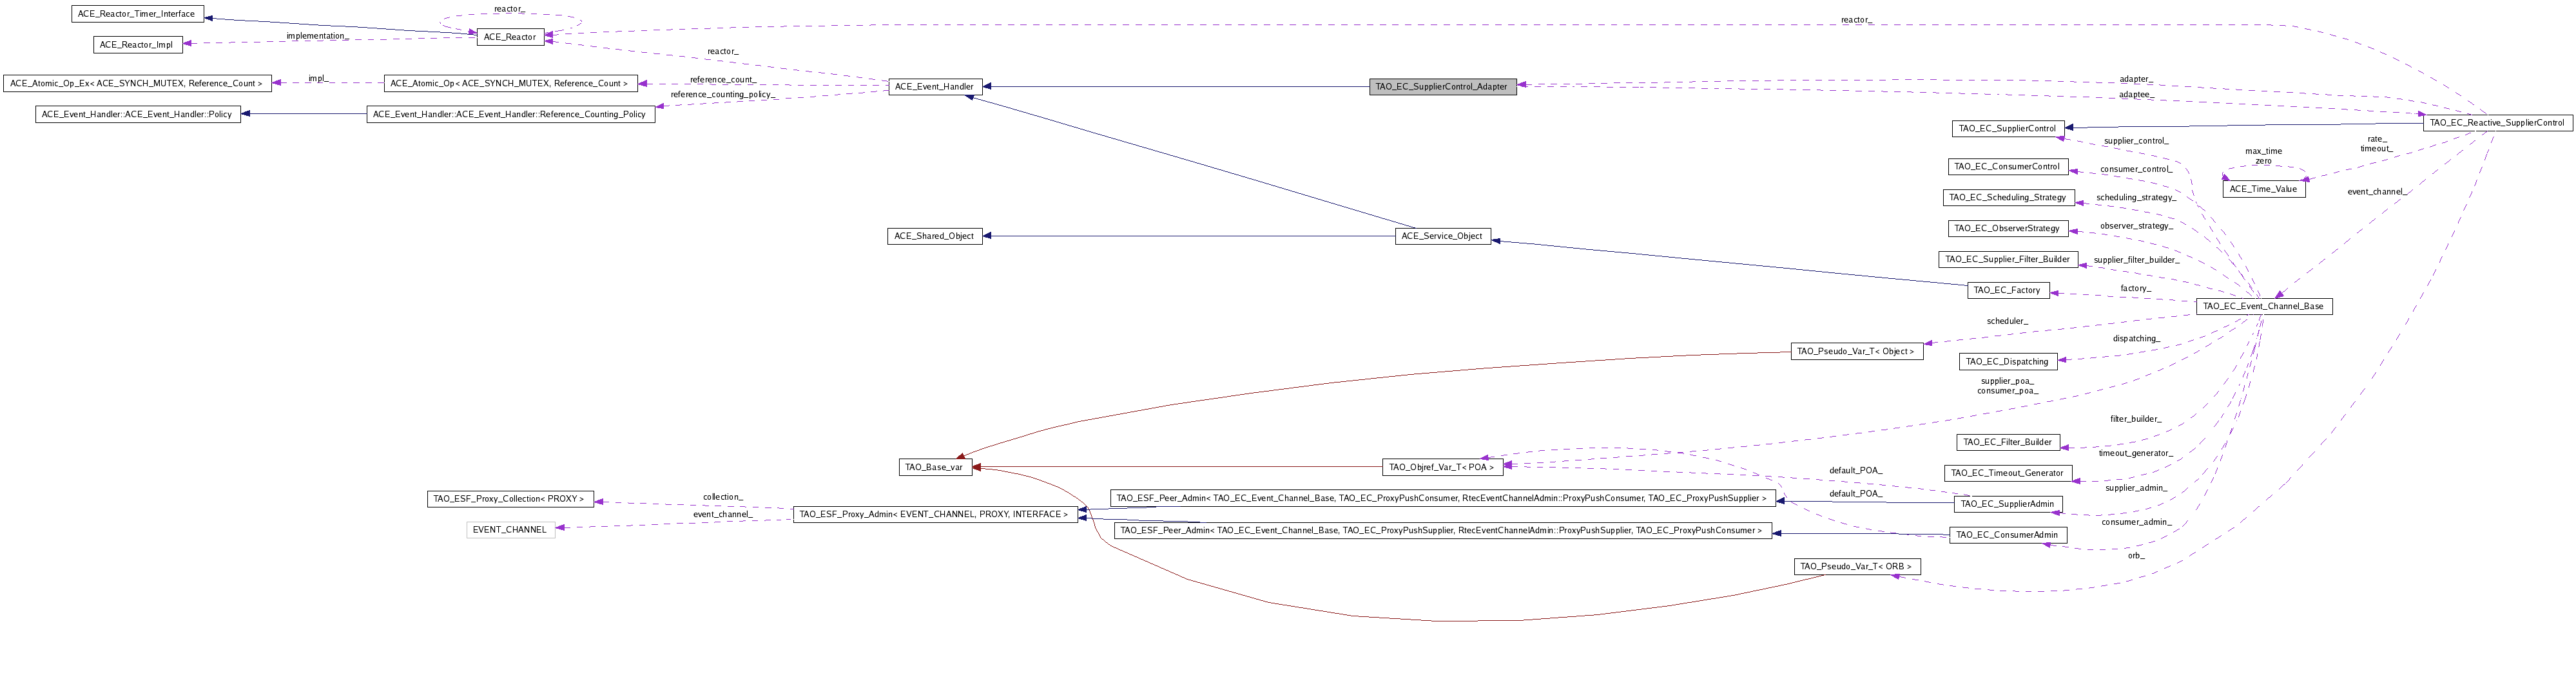Click the TAO_EC_ConsumerAdmin node
Viewport: 2576px width, 682px height.
pyautogui.click(x=2007, y=535)
